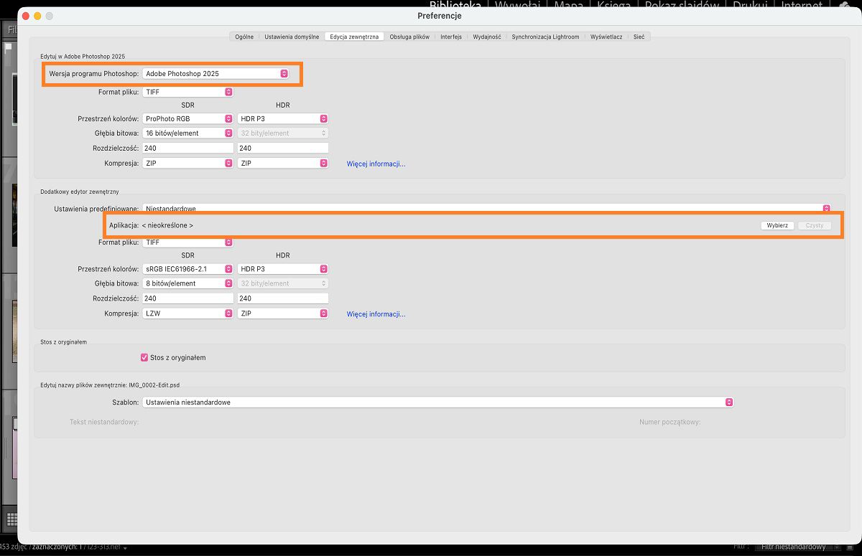Open HDR P3 dropdown in additional editor section
The width and height of the screenshot is (862, 556).
tap(283, 269)
